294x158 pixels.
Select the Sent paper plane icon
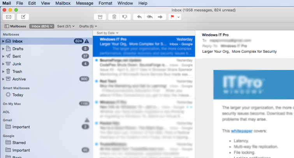pyautogui.click(x=8, y=56)
